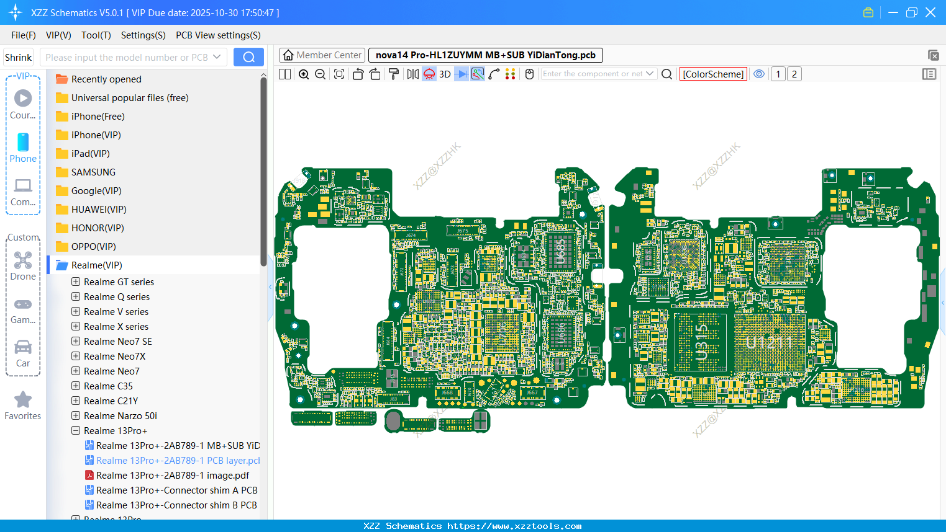The image size is (946, 532).
Task: Click the gift box icon in title bar
Action: [x=868, y=12]
